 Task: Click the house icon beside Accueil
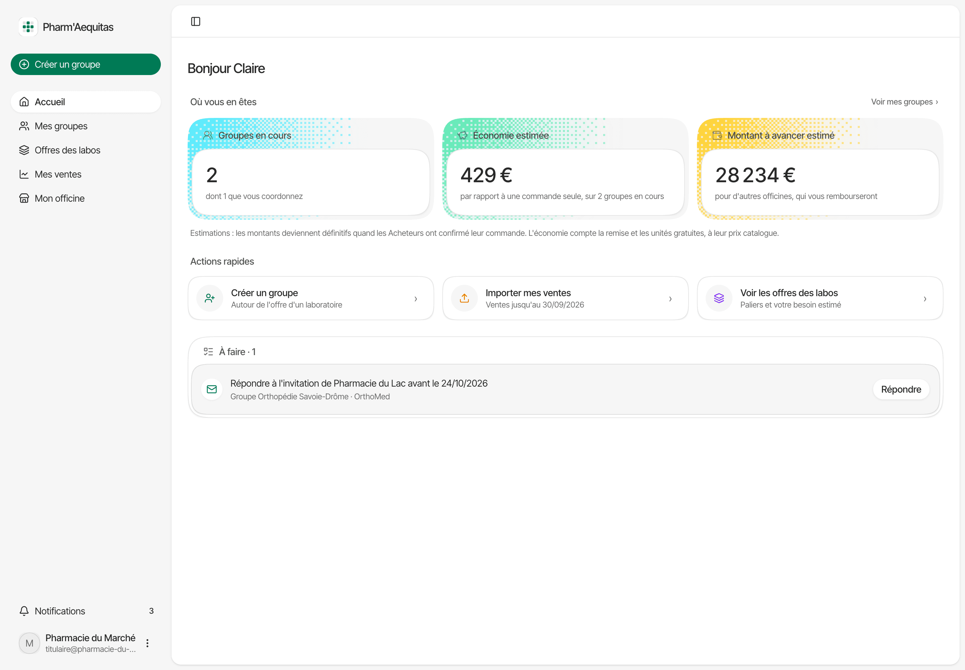coord(24,102)
